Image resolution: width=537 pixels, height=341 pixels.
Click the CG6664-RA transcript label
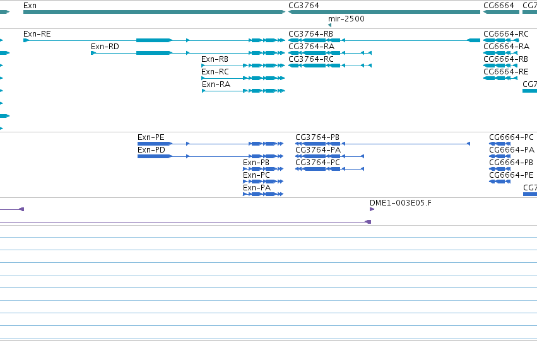[507, 47]
